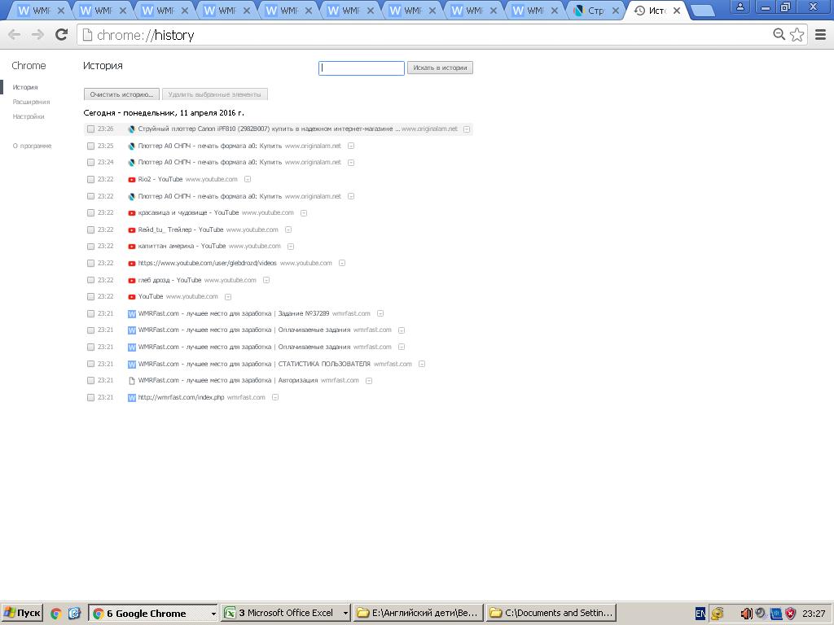834x625 pixels.
Task: Click the user profile icon in title bar
Action: pyautogui.click(x=740, y=7)
